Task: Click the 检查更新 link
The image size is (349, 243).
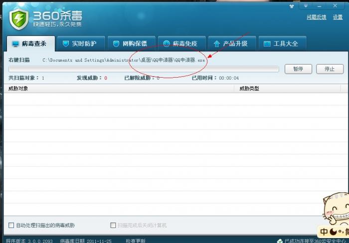Action: [x=136, y=241]
